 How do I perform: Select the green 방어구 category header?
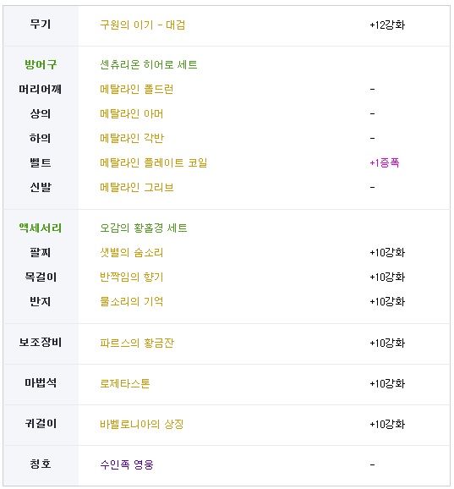[x=41, y=64]
